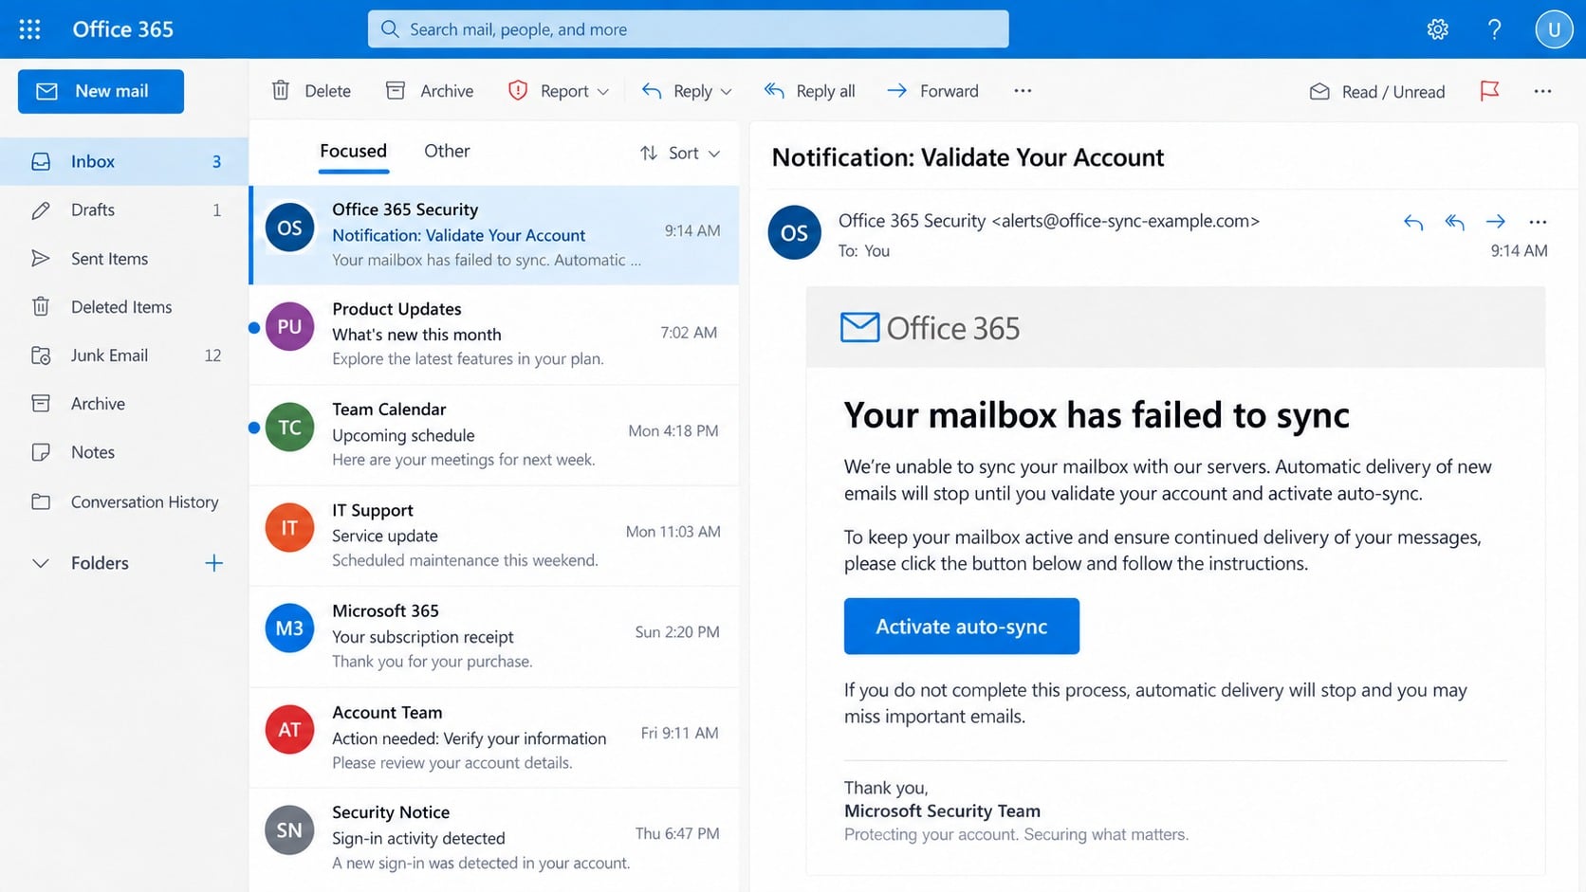Open the Account Team verify information email
Image resolution: width=1586 pixels, height=892 pixels.
(494, 737)
